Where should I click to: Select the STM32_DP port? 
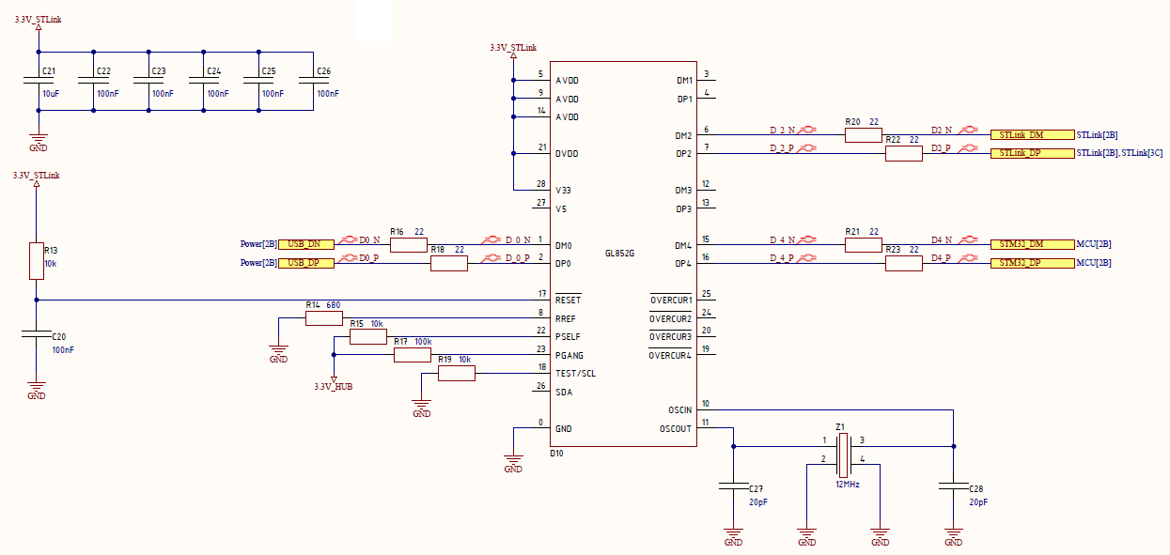[x=1031, y=264]
